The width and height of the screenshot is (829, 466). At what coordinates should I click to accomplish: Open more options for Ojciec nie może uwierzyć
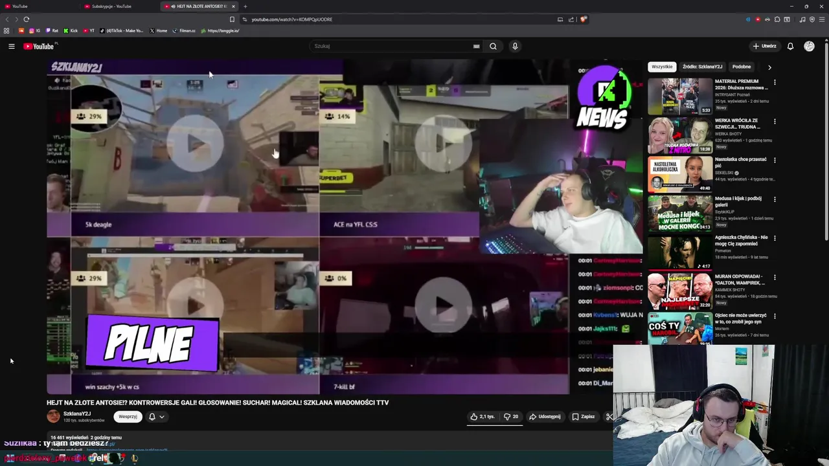(775, 316)
